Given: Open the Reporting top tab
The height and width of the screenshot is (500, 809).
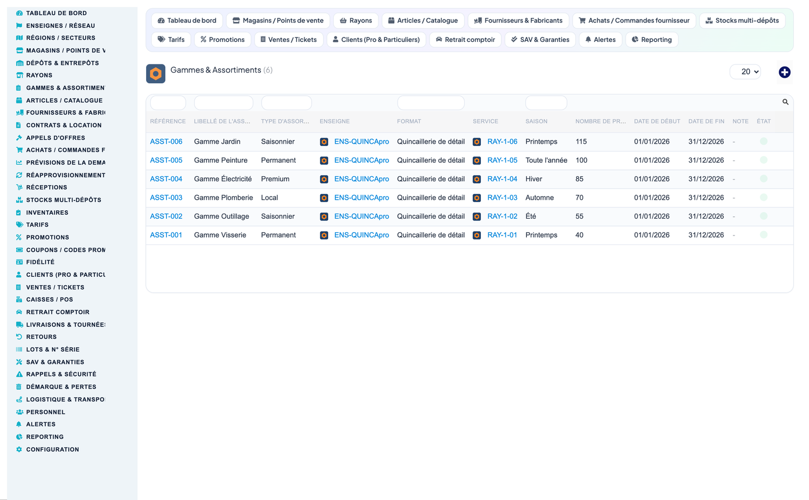Looking at the screenshot, I should [x=652, y=40].
